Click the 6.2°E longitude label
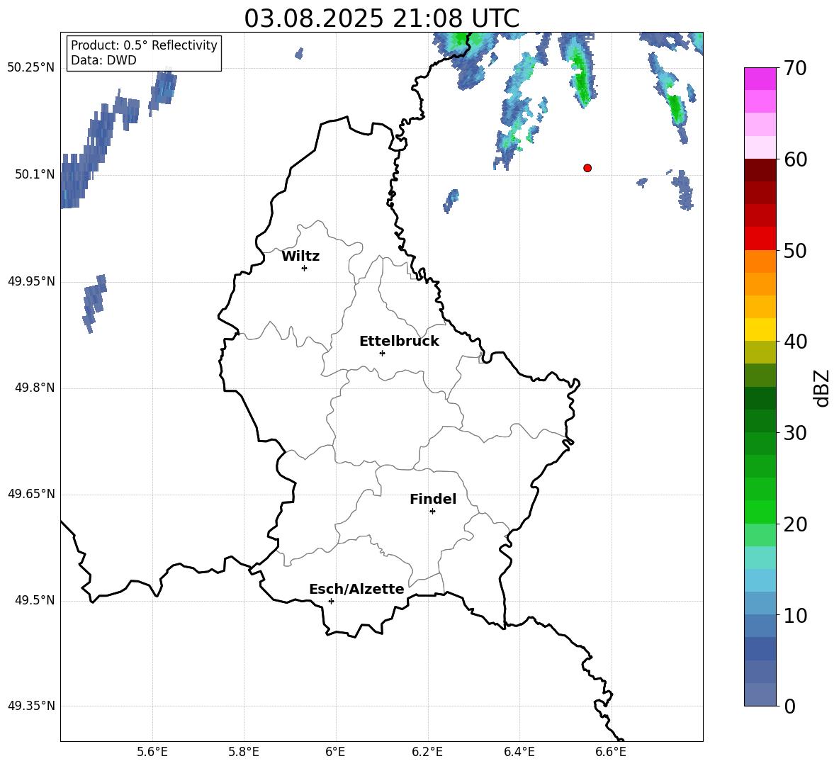 click(x=427, y=752)
